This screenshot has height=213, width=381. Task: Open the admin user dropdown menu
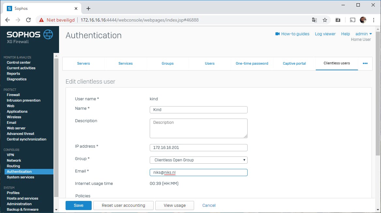(363, 34)
